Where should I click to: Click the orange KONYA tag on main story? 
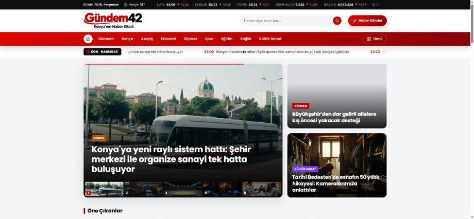click(x=99, y=138)
